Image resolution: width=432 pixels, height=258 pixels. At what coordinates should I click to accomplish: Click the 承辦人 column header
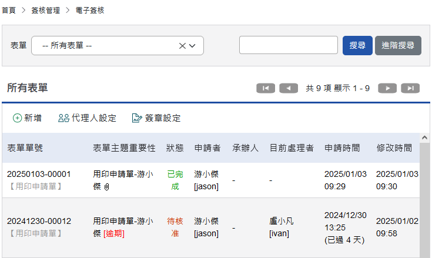tap(246, 148)
